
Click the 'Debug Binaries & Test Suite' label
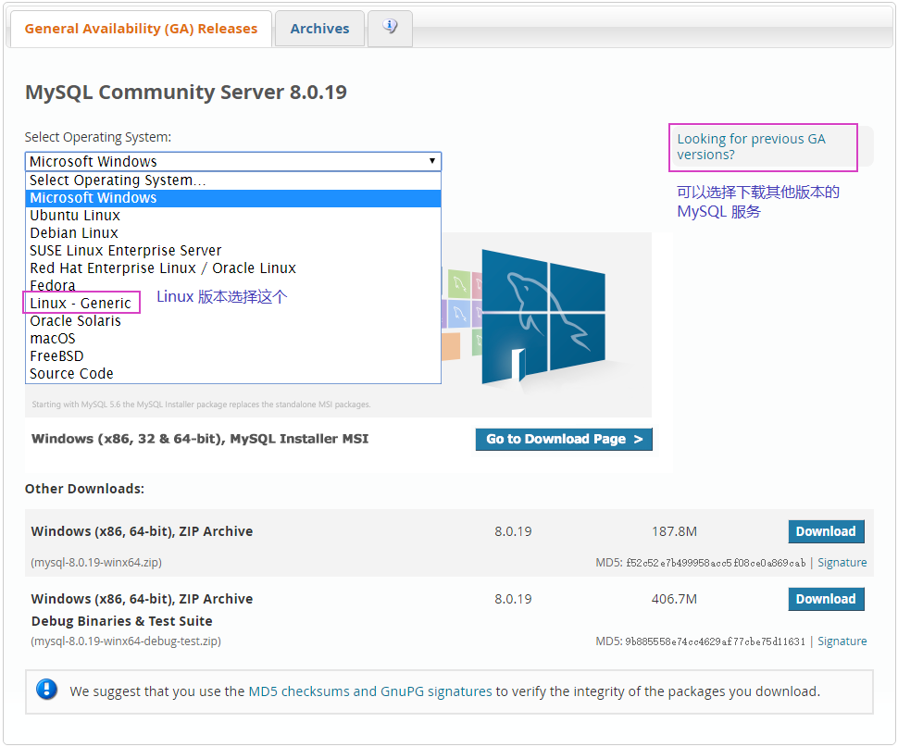122,621
